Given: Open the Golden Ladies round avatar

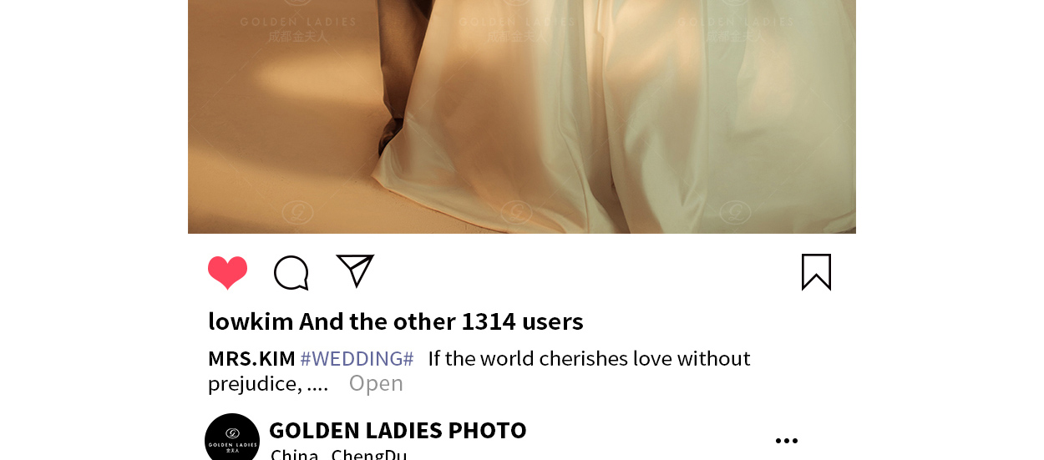Looking at the screenshot, I should (232, 440).
